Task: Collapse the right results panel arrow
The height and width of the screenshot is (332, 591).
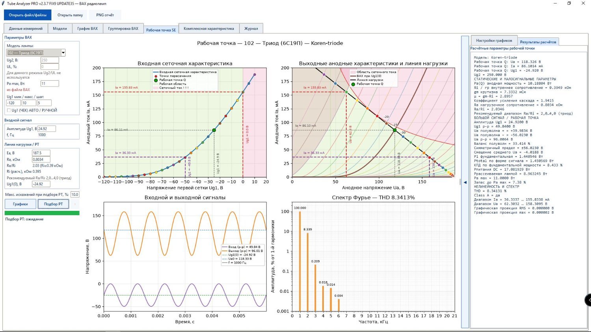Action: pyautogui.click(x=465, y=182)
